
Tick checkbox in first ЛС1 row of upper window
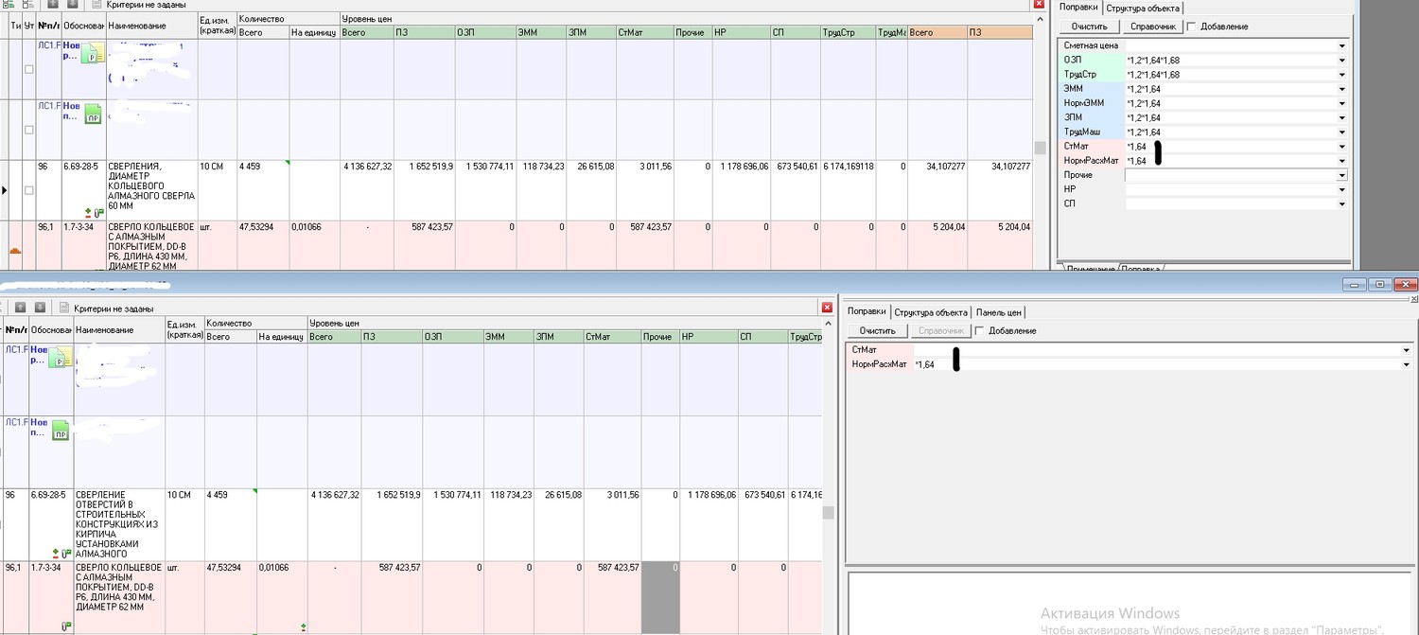click(x=28, y=69)
